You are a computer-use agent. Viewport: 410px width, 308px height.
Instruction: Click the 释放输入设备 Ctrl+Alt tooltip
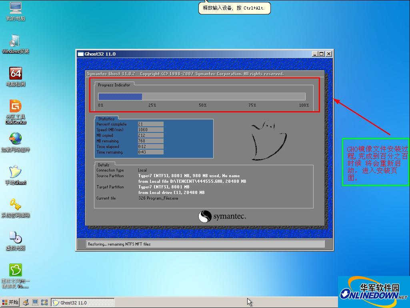click(234, 8)
